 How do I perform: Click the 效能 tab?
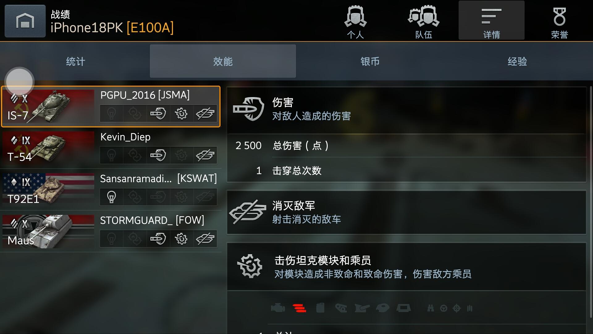[x=223, y=61]
